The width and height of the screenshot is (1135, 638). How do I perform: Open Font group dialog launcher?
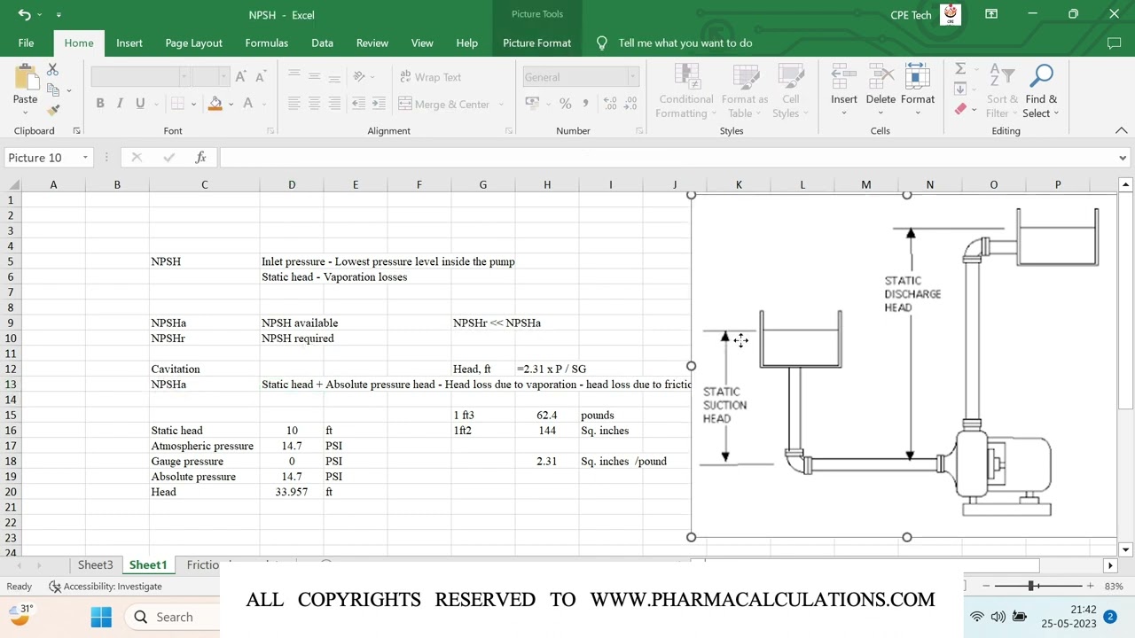270,131
